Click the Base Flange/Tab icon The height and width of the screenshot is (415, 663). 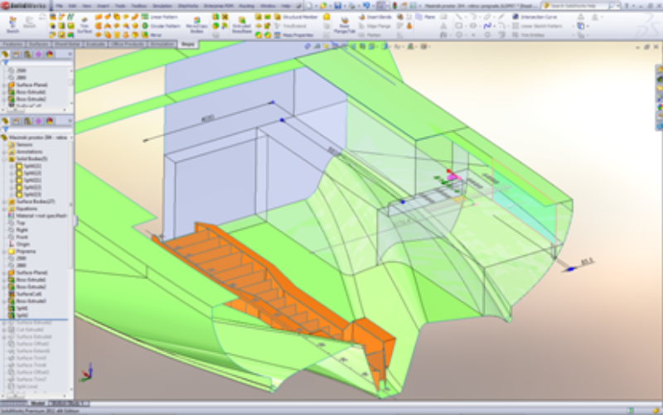click(x=344, y=22)
